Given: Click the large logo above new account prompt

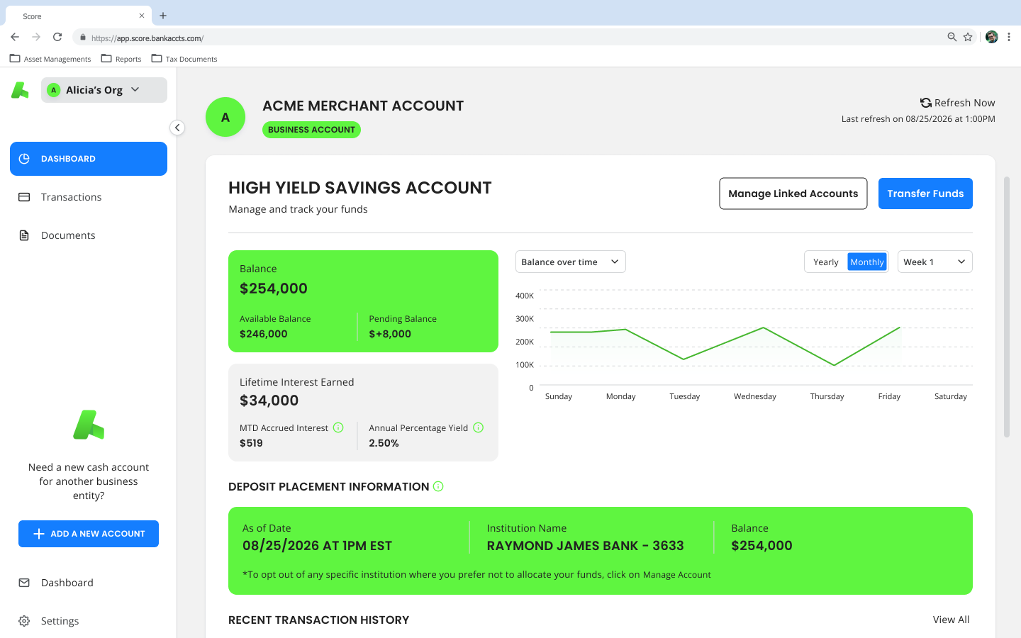Looking at the screenshot, I should (89, 425).
